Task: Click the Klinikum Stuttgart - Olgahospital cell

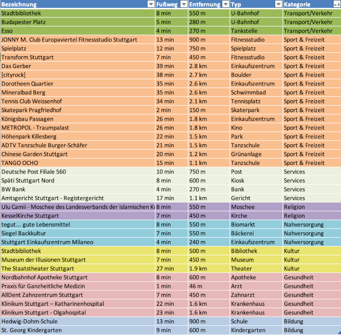Action: pyautogui.click(x=78, y=312)
